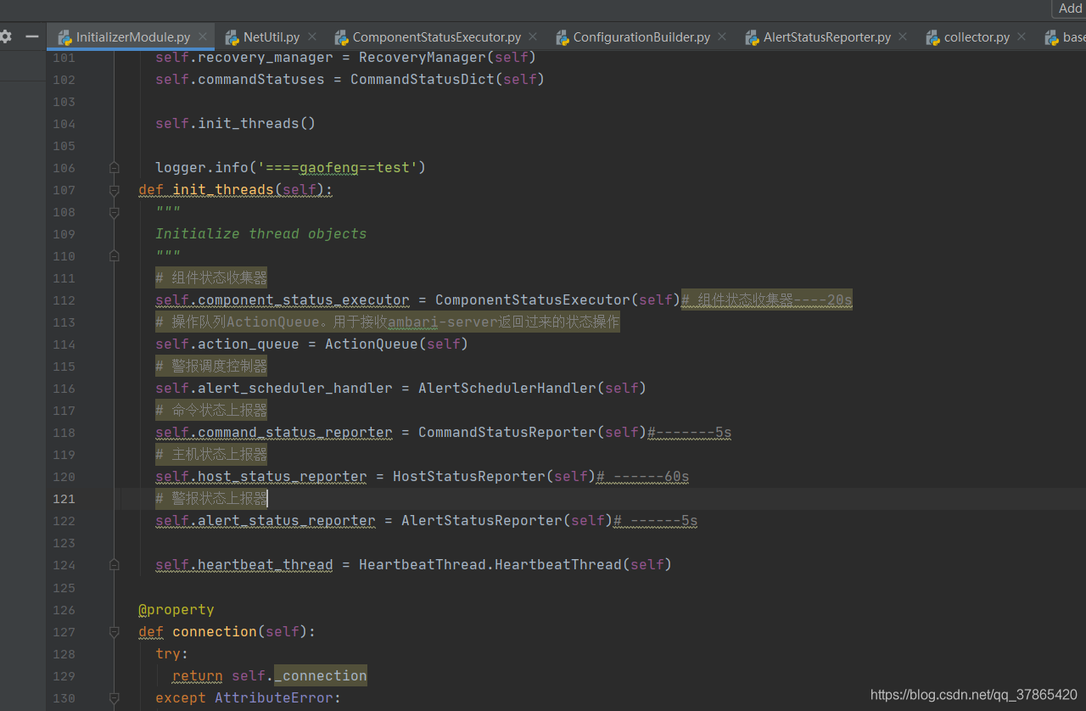Screen dimensions: 1086x711
Task: Click line number 121 in the gutter
Action: pos(64,499)
